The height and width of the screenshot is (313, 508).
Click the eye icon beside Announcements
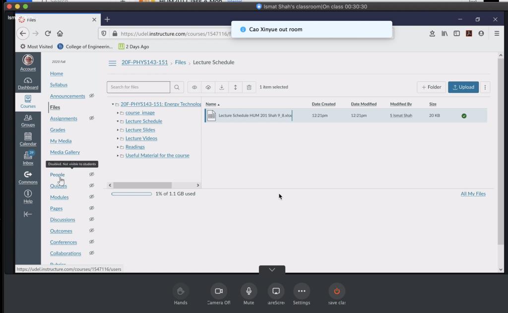coord(91,96)
